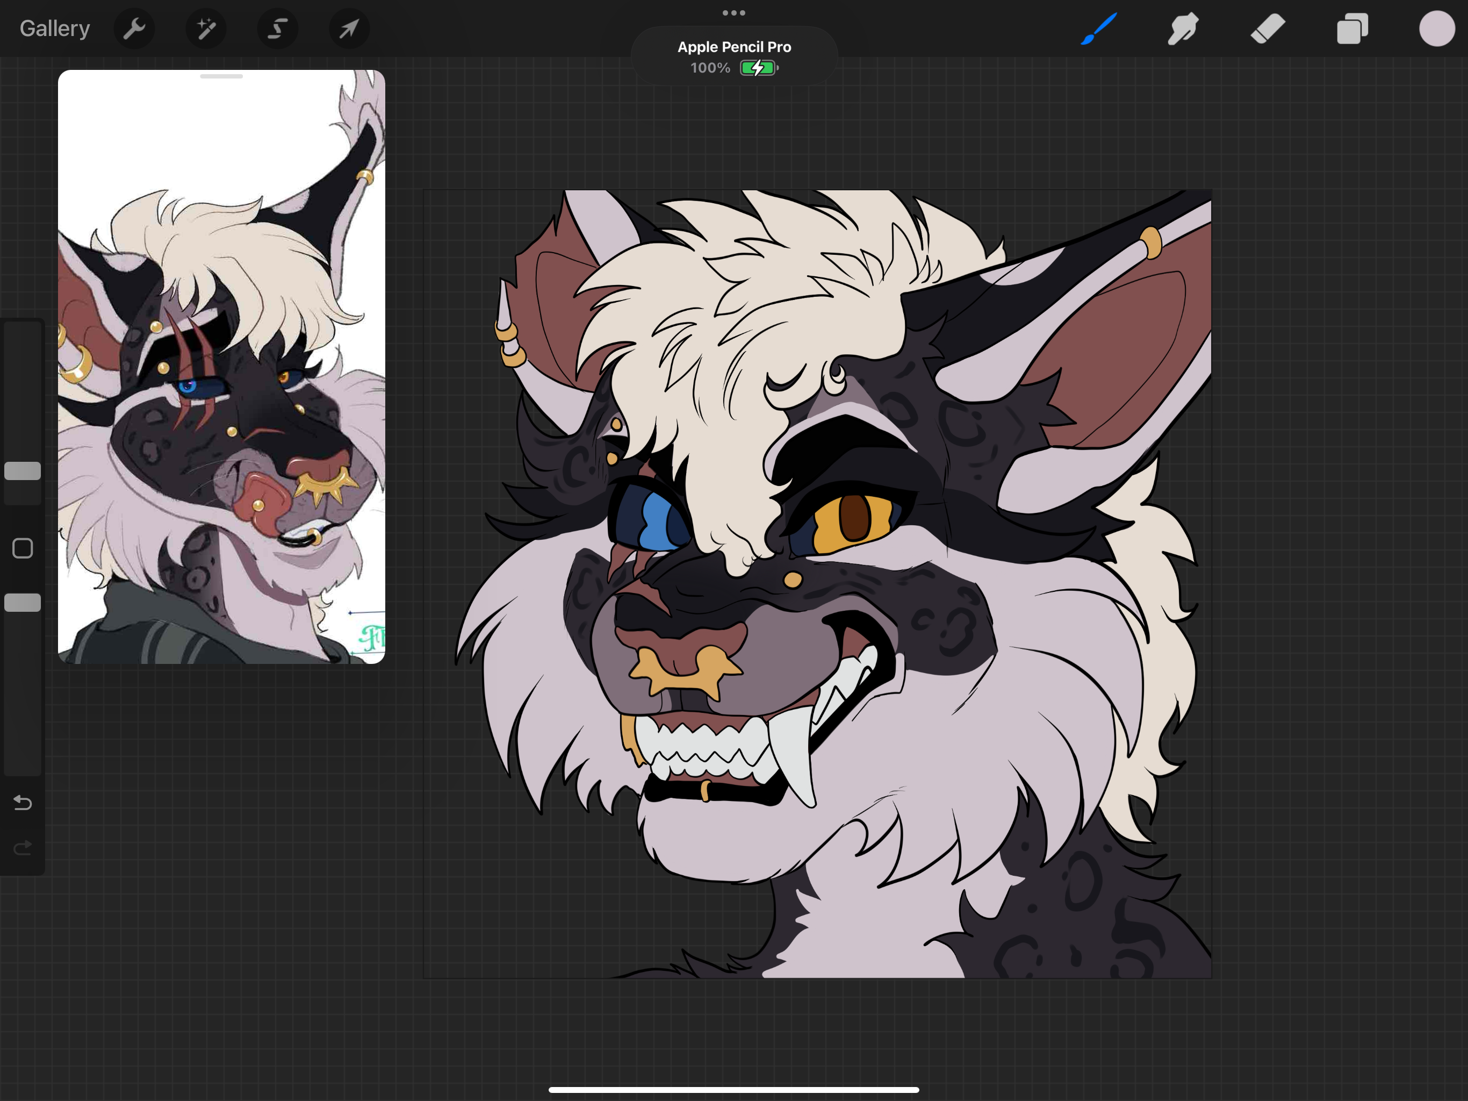Click the brush opacity slider handle
The image size is (1468, 1101).
23,602
